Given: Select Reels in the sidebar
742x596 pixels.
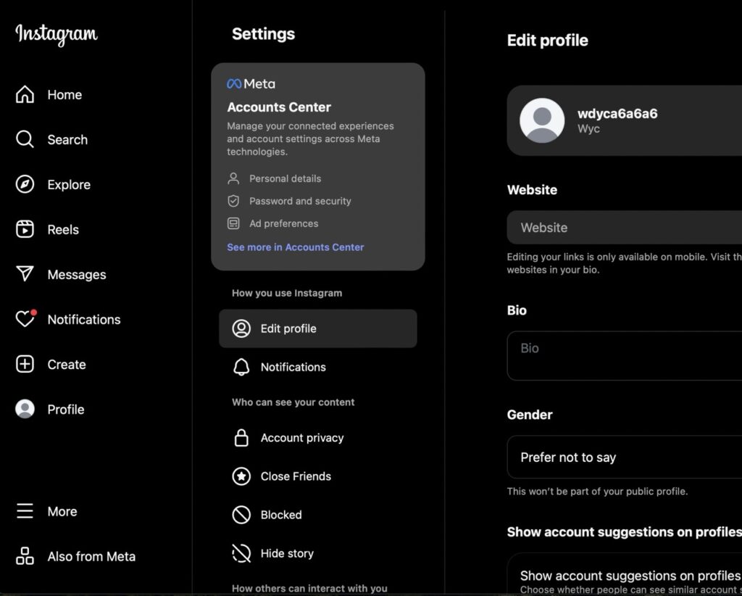Looking at the screenshot, I should point(63,230).
